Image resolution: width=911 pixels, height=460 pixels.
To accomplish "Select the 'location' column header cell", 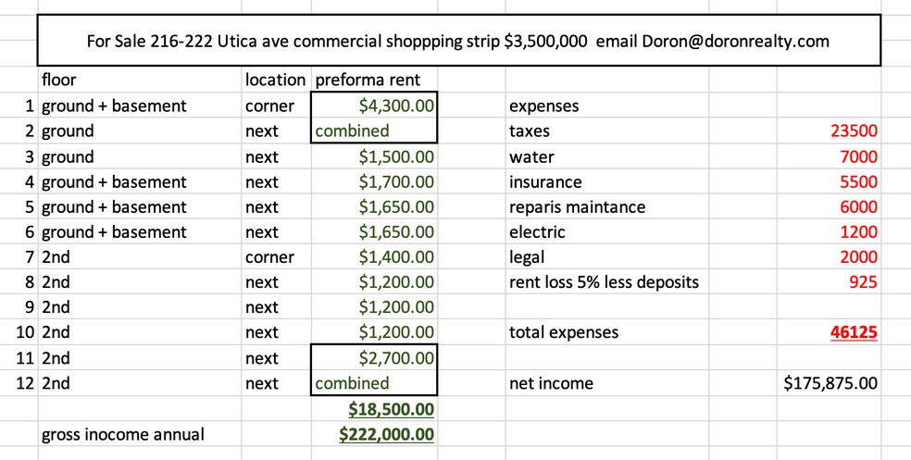I will point(274,81).
